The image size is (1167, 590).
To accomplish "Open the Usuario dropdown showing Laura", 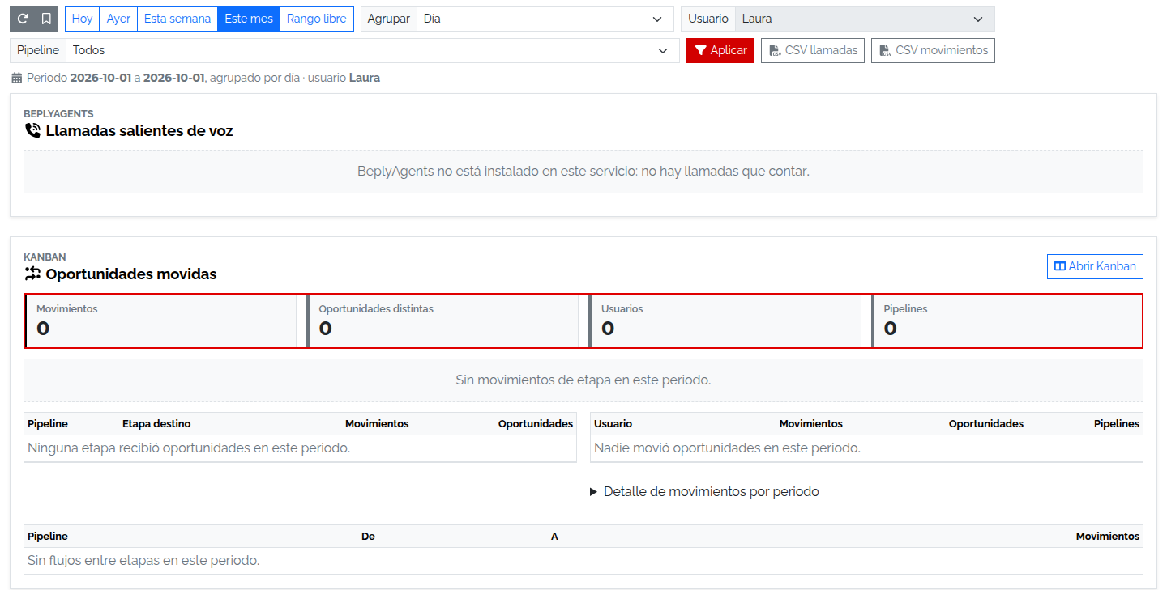I will tap(865, 19).
